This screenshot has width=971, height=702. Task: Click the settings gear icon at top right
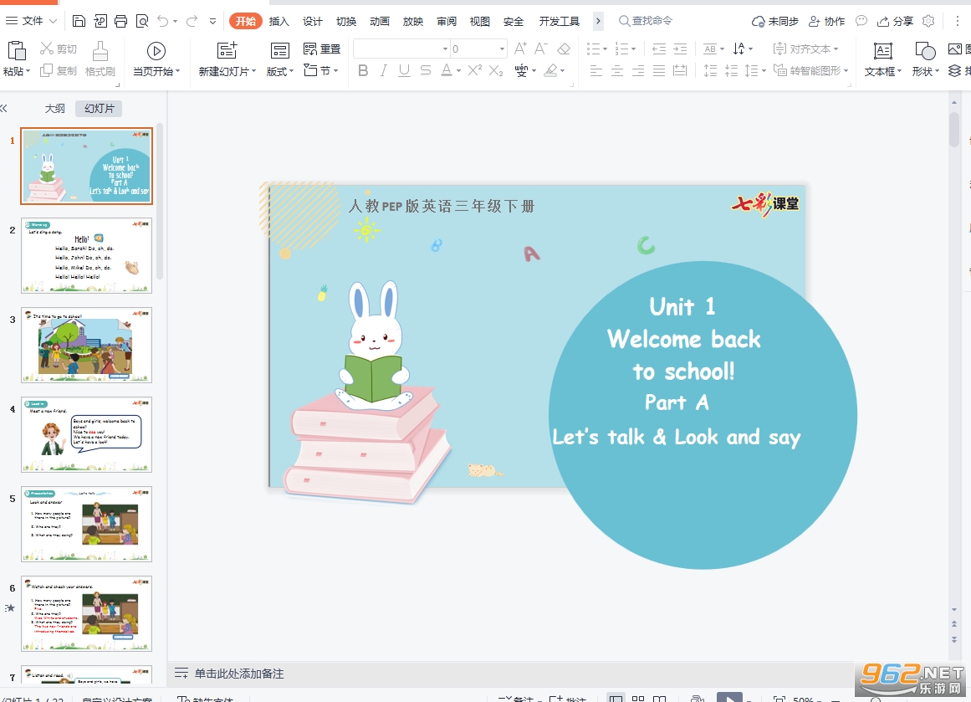928,21
